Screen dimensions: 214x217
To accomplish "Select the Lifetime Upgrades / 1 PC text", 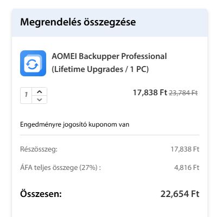I will click(100, 69).
